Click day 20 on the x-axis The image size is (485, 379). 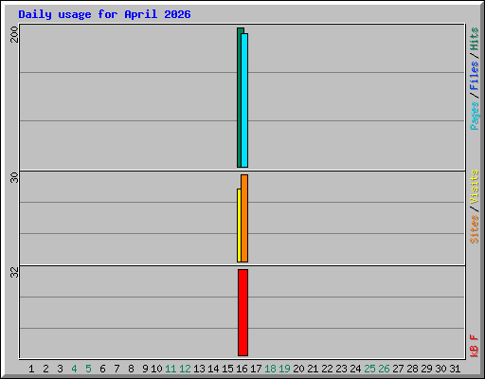(298, 369)
